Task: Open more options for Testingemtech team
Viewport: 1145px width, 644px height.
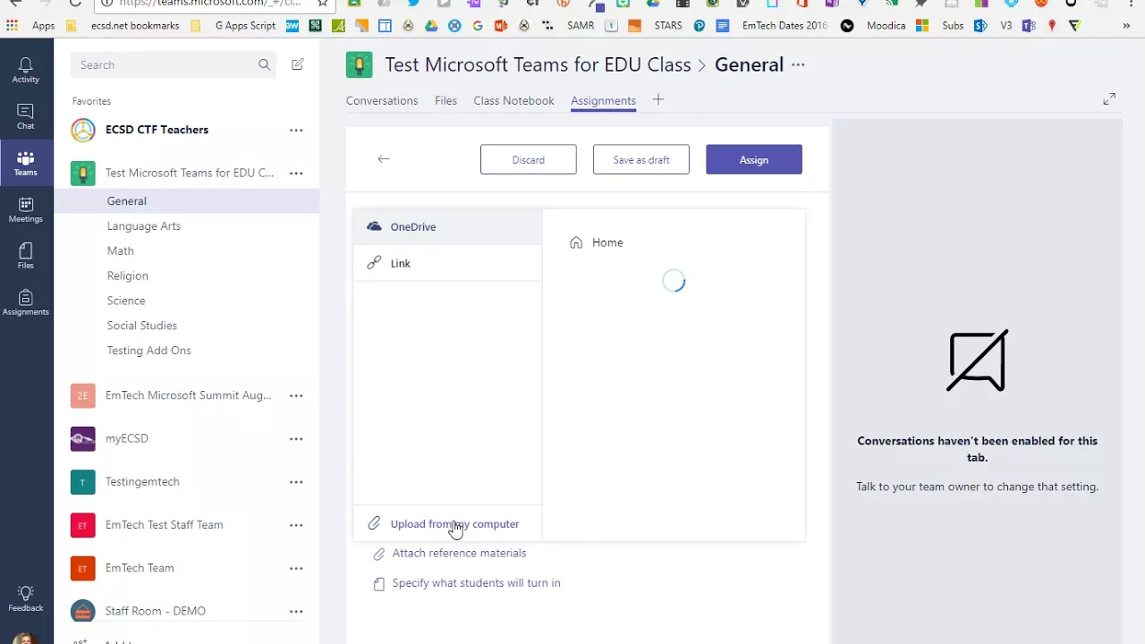Action: click(296, 481)
